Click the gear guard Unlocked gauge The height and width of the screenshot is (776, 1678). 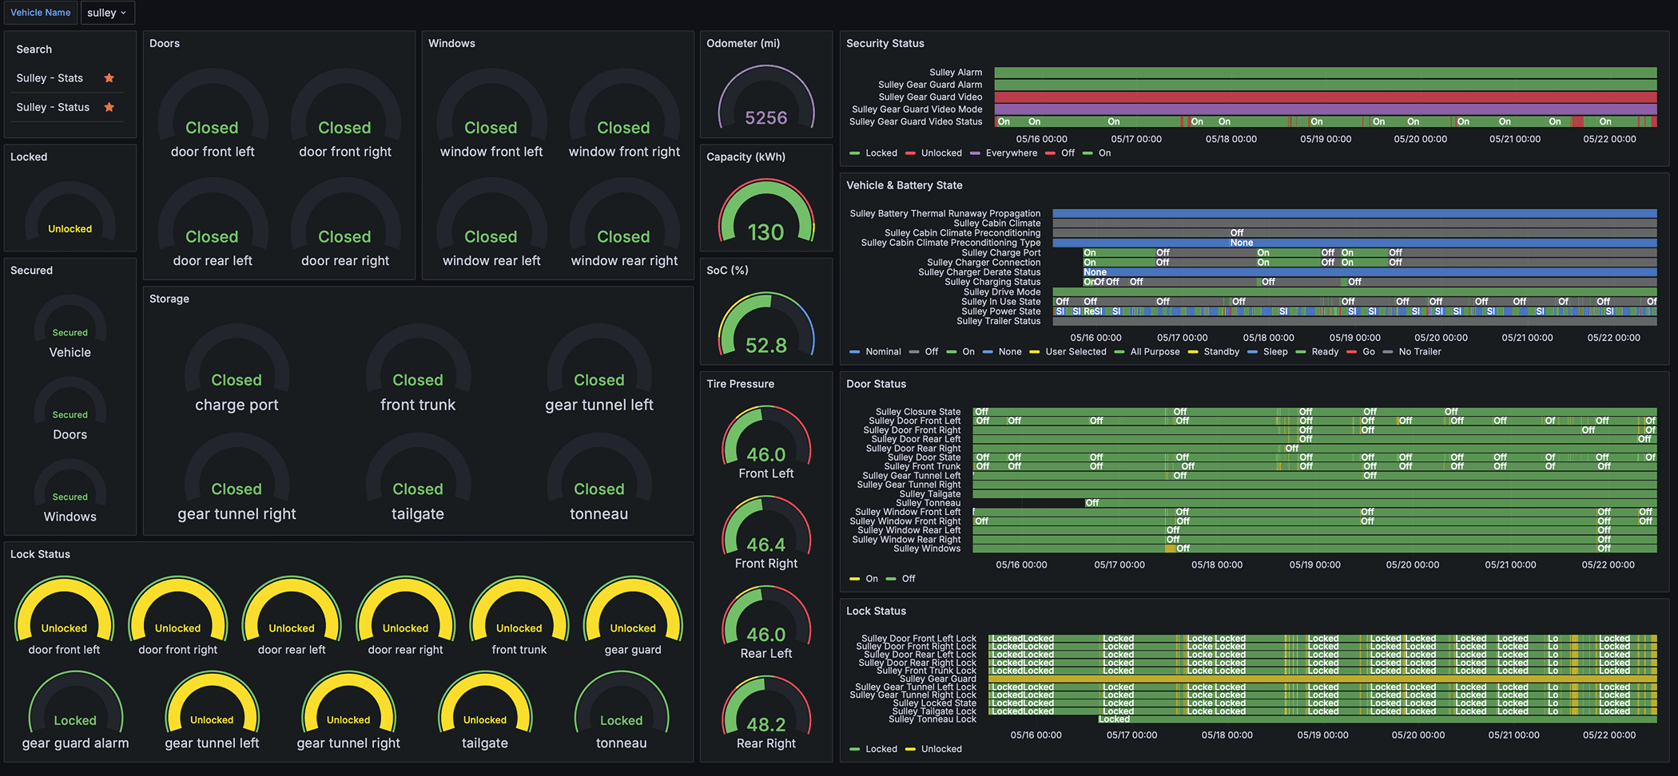pyautogui.click(x=633, y=616)
